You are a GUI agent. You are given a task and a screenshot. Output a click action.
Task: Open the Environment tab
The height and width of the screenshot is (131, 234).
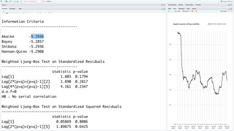point(172,5)
